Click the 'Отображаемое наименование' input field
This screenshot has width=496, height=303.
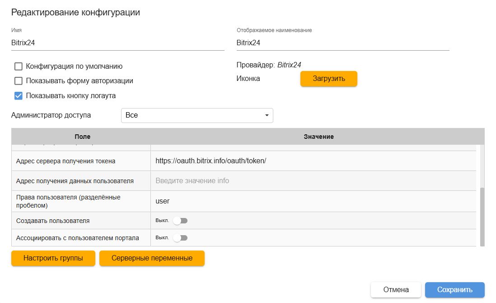point(342,43)
